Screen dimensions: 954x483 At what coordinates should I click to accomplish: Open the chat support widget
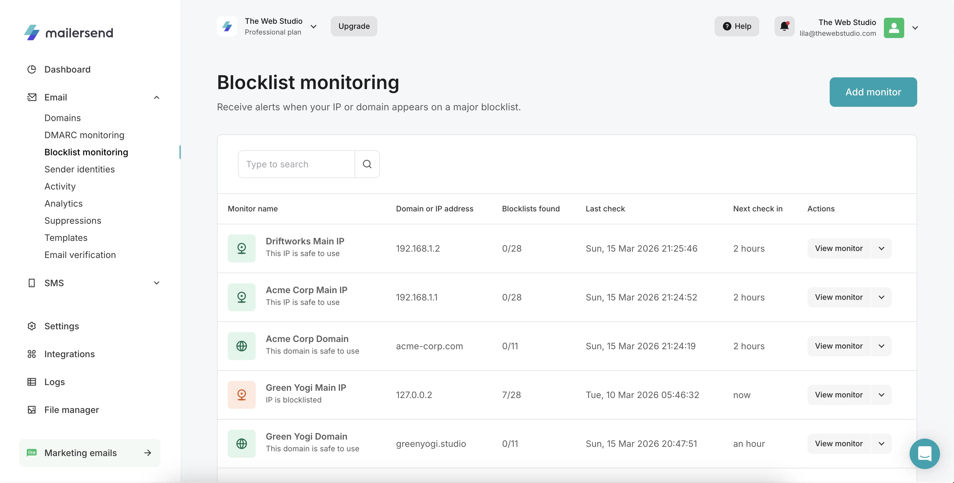click(925, 454)
